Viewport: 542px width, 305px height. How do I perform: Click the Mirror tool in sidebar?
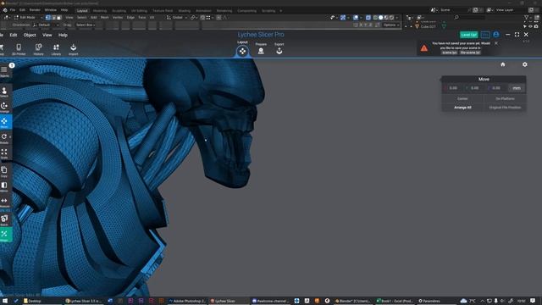4,186
